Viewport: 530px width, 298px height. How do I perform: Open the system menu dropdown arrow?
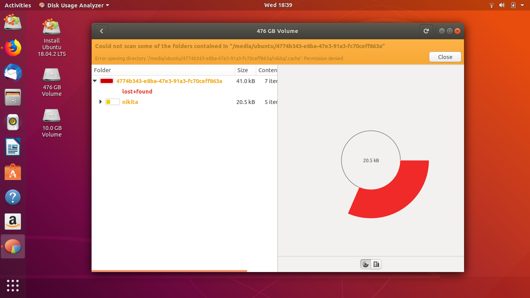tap(523, 5)
